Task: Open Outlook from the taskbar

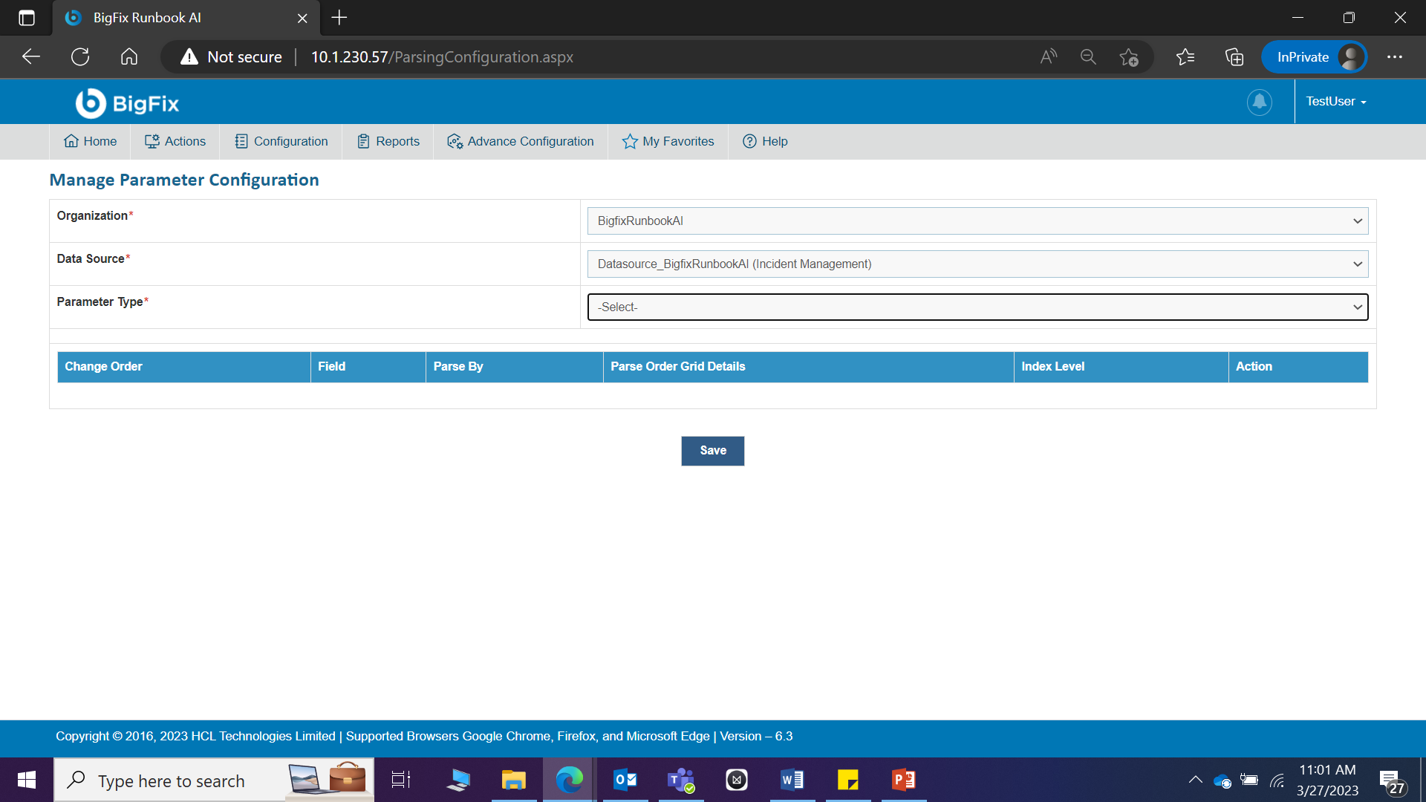Action: (625, 780)
